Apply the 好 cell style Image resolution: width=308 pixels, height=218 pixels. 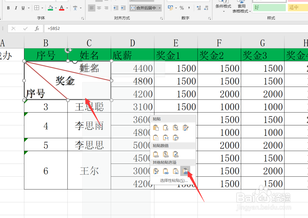tap(269, 7)
